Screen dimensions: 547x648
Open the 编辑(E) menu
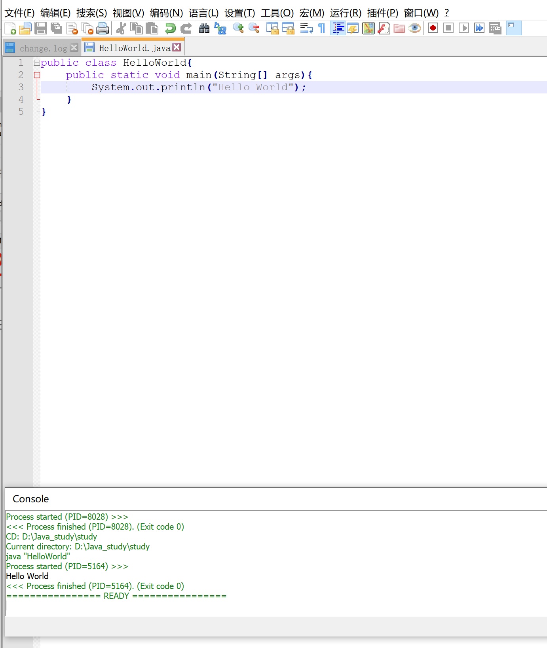55,13
